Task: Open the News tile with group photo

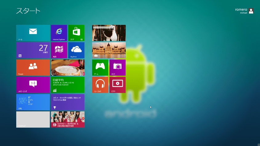Action: (68, 120)
